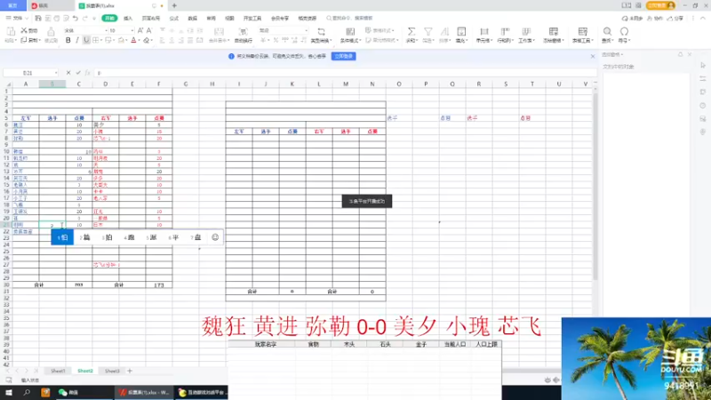Open the font size dropdown
The width and height of the screenshot is (711, 400).
tap(132, 30)
